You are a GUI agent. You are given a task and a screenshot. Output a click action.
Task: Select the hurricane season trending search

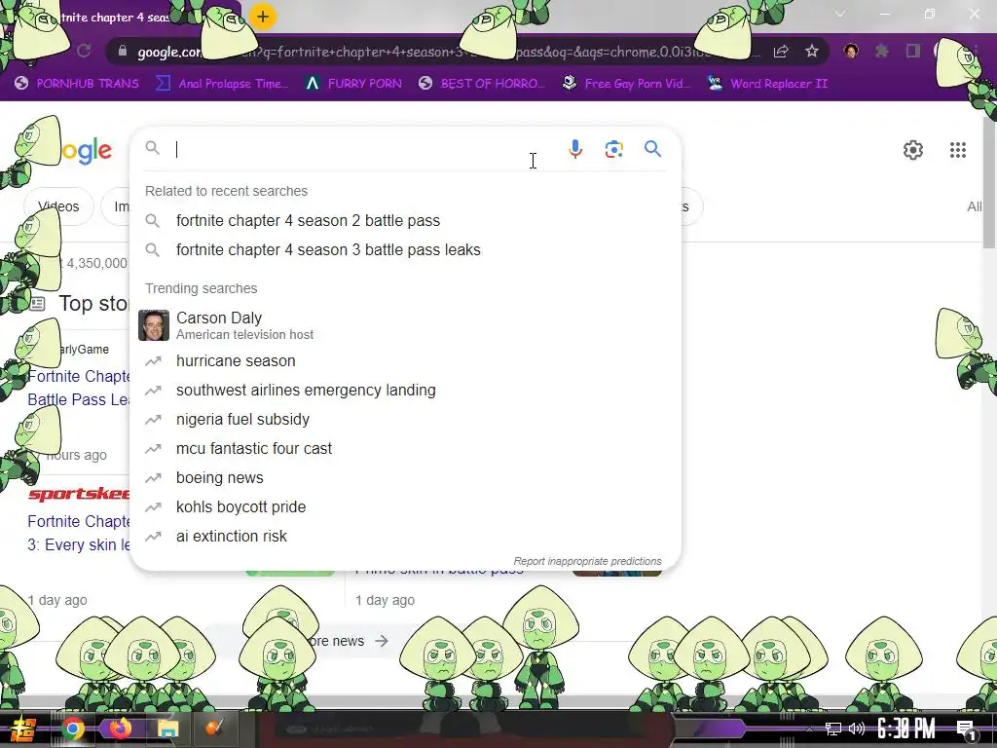coord(236,360)
